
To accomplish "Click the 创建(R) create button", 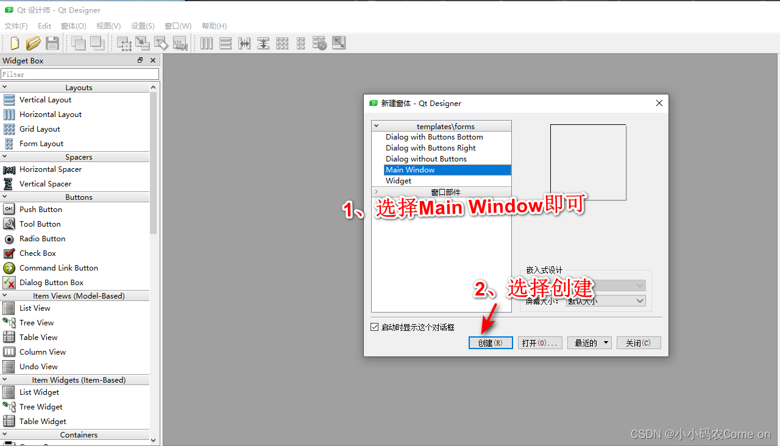I will [491, 343].
